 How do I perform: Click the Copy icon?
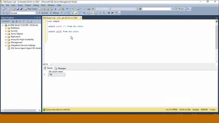(x=59, y=9)
